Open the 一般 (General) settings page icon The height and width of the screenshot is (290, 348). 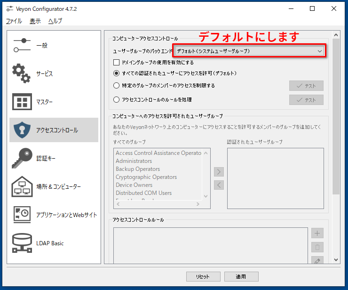pos(22,45)
